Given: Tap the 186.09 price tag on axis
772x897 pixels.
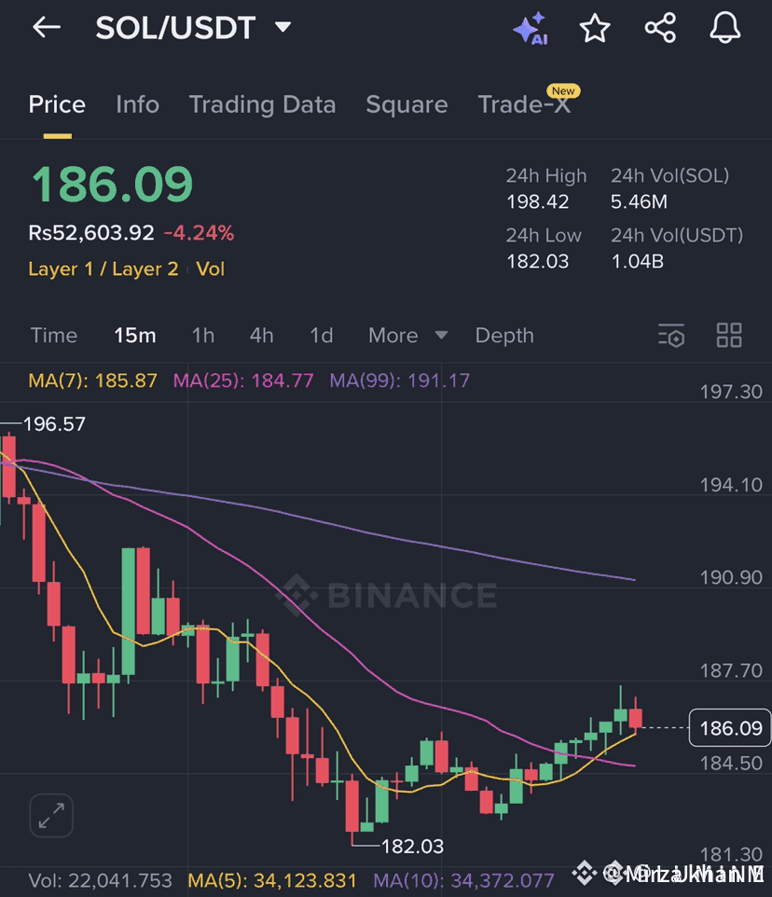Looking at the screenshot, I should click(730, 727).
